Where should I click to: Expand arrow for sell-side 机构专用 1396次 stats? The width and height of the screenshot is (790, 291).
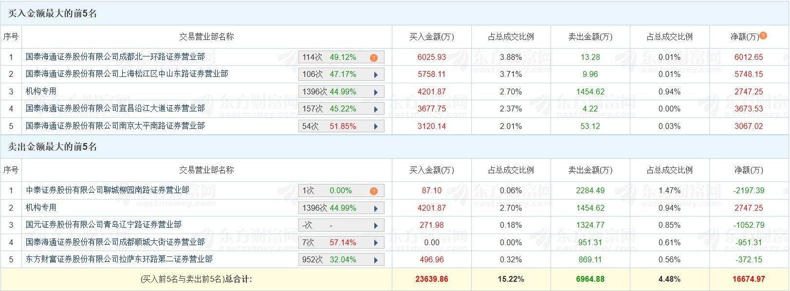(376, 209)
